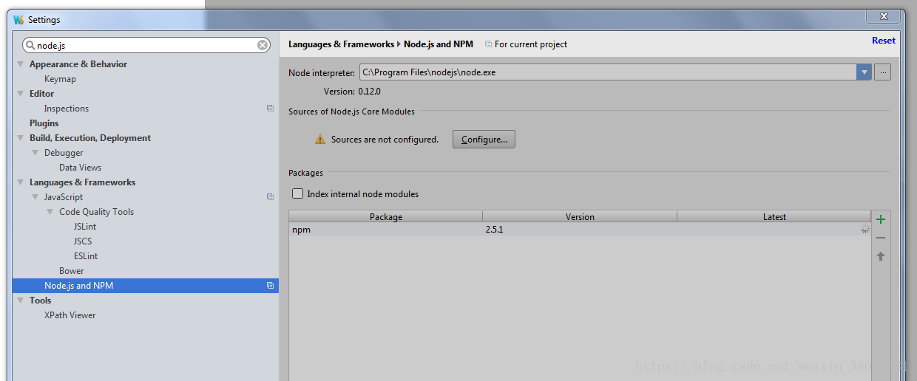
Task: Click the Appearance & Behavior label
Action: point(78,64)
